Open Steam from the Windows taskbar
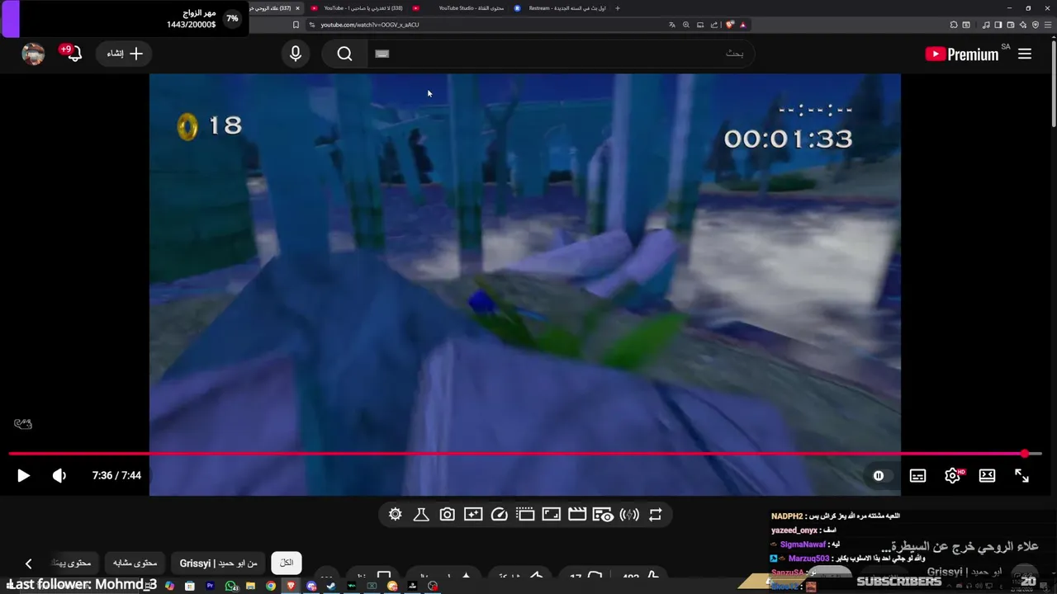 pos(331,587)
